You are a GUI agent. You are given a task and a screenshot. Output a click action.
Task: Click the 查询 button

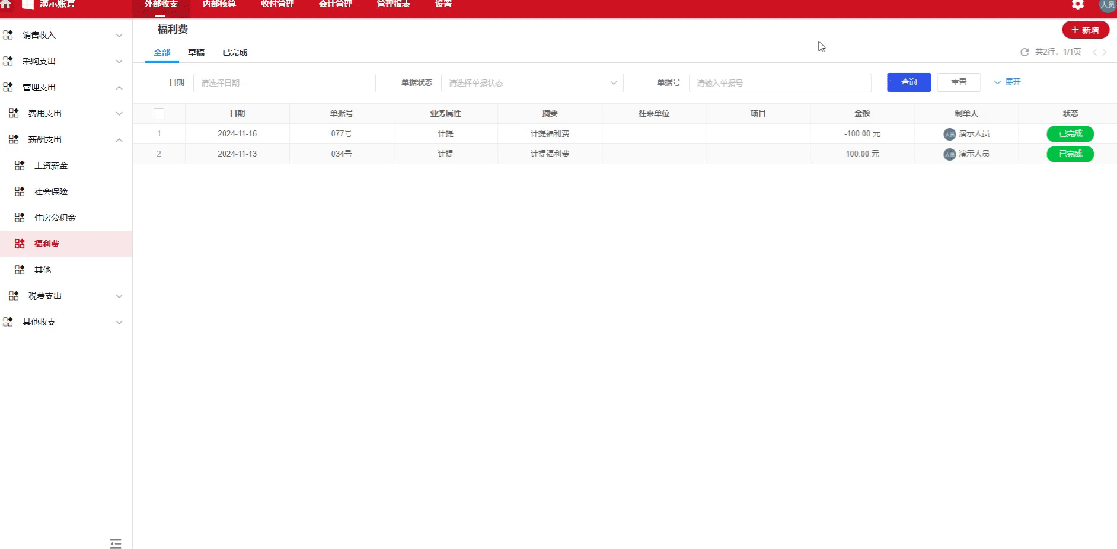point(908,82)
